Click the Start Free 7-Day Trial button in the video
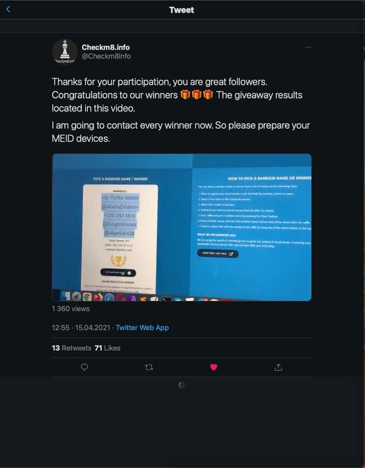This screenshot has width=365, height=468. [218, 253]
